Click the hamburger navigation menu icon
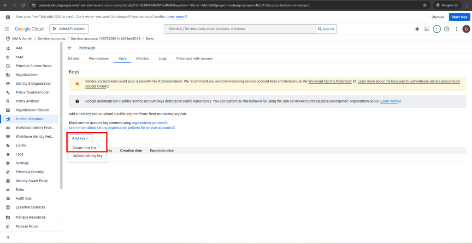The image size is (472, 244). click(x=7, y=29)
